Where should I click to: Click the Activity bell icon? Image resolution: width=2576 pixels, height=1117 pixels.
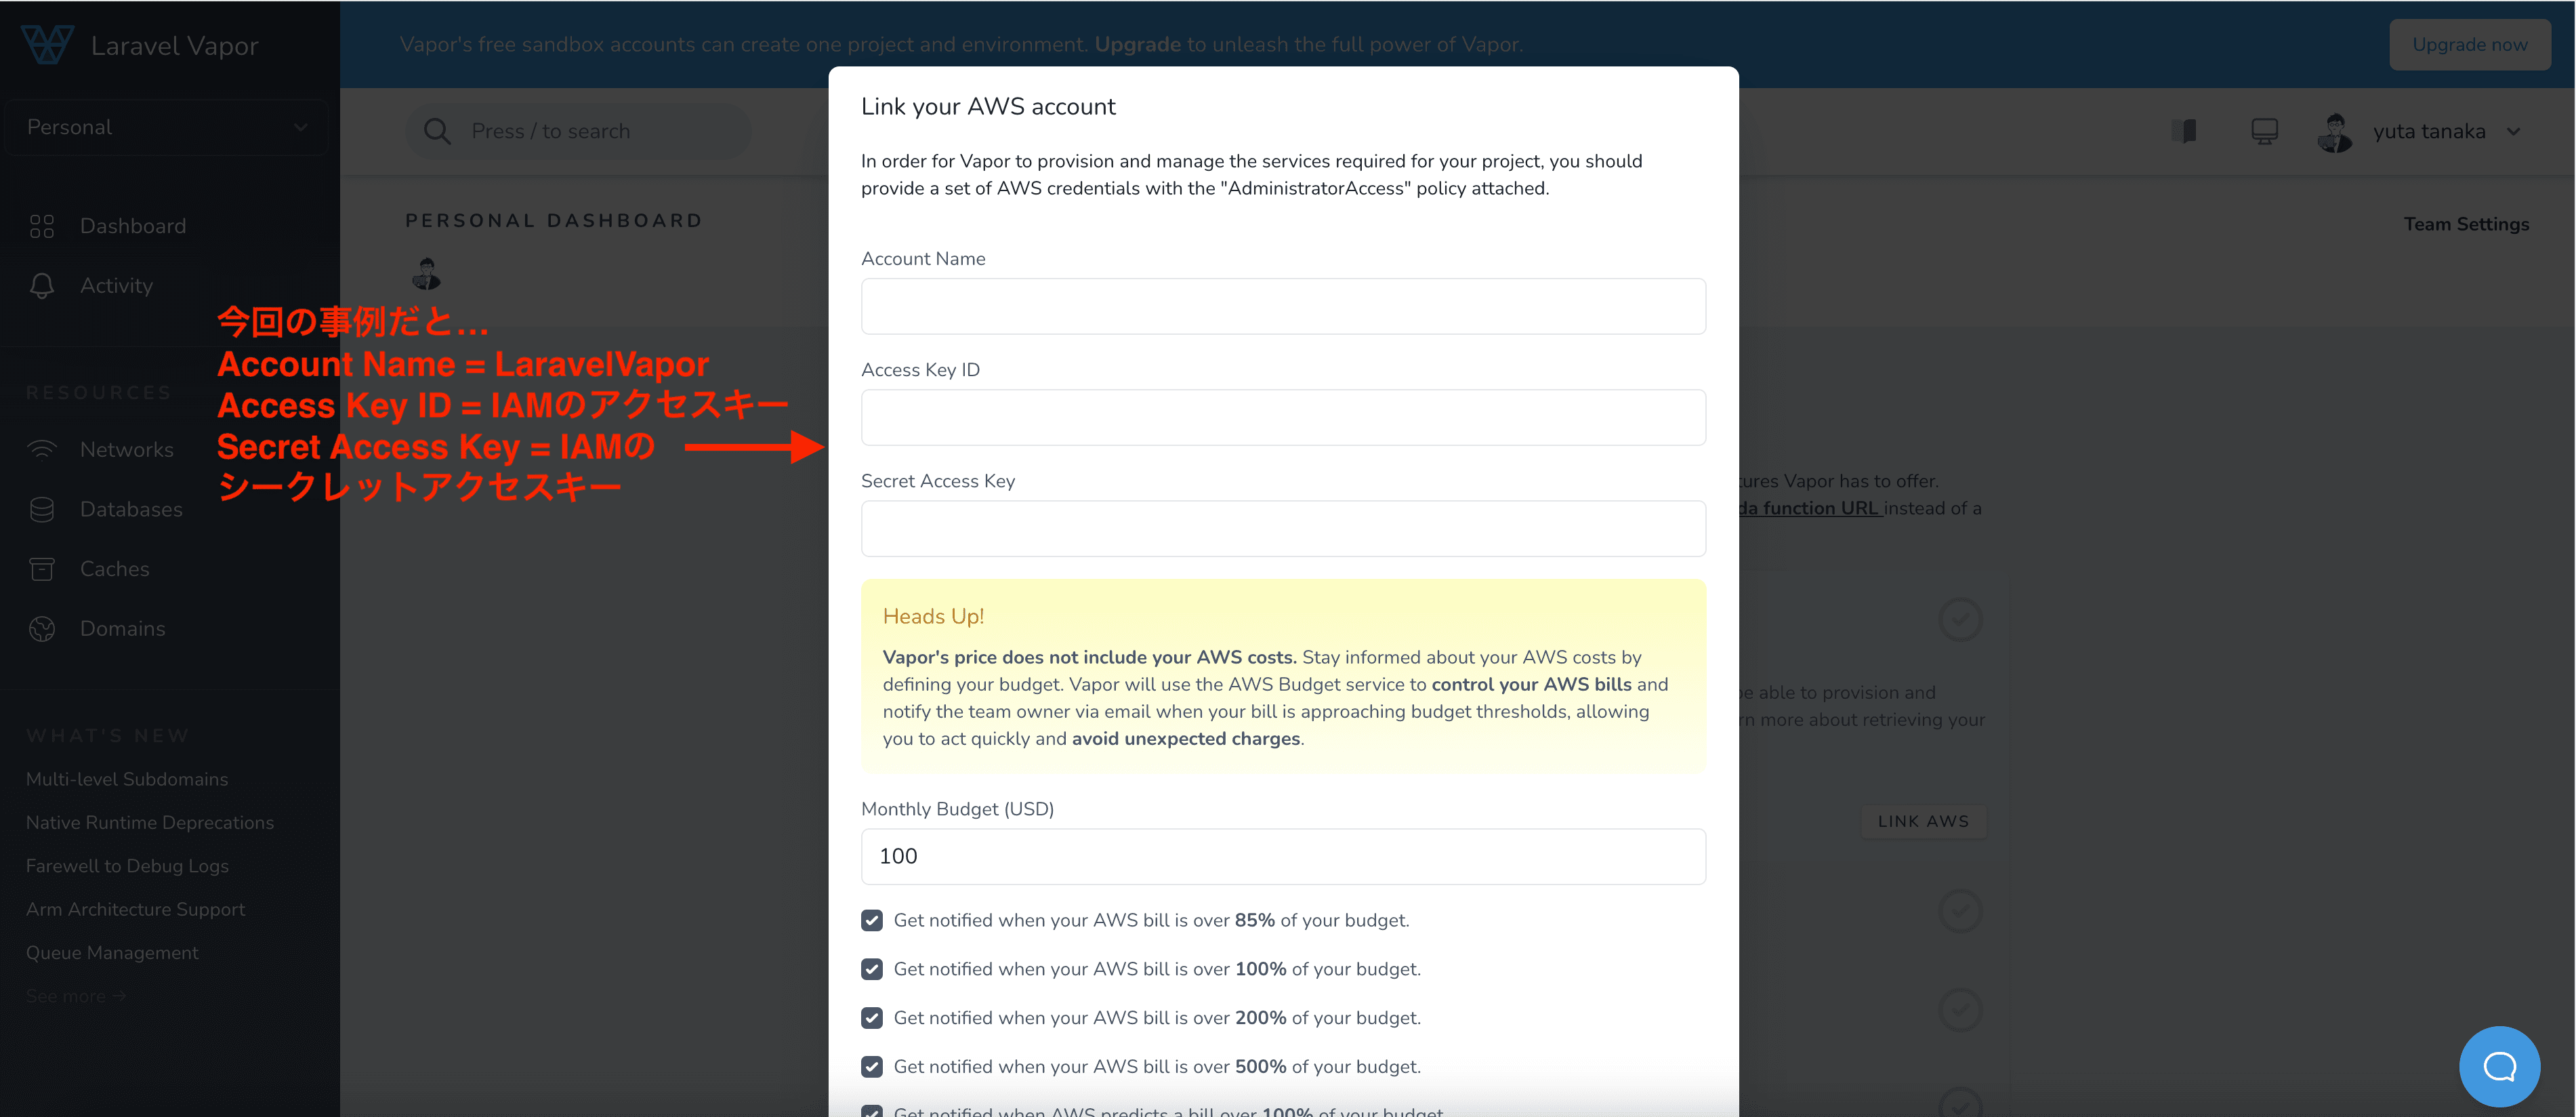pyautogui.click(x=42, y=286)
